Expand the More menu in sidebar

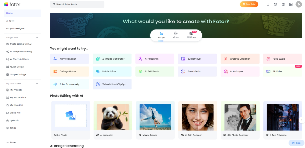11,142
